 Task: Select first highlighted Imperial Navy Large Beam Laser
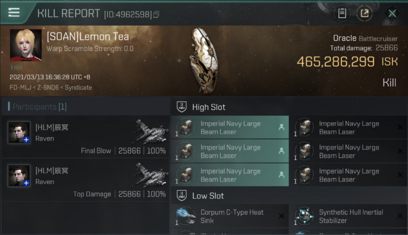230,128
